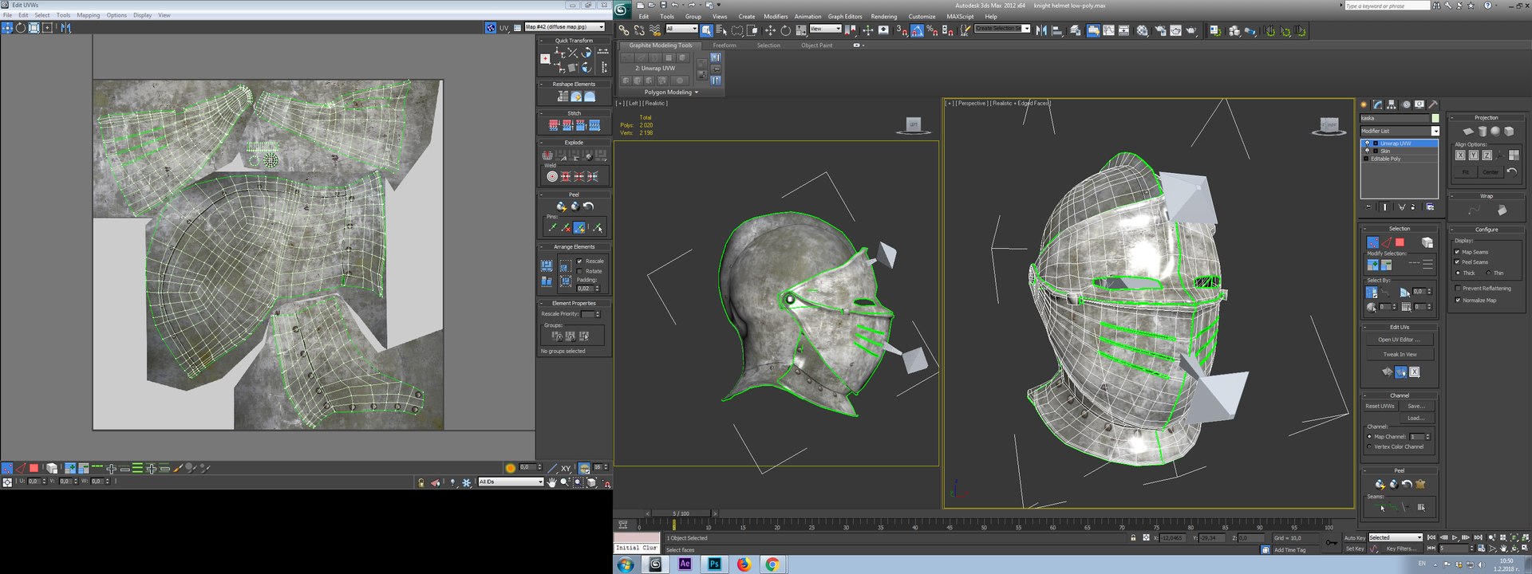Click the Open UV Editor button
Viewport: 1532px width, 574px height.
coord(1400,340)
